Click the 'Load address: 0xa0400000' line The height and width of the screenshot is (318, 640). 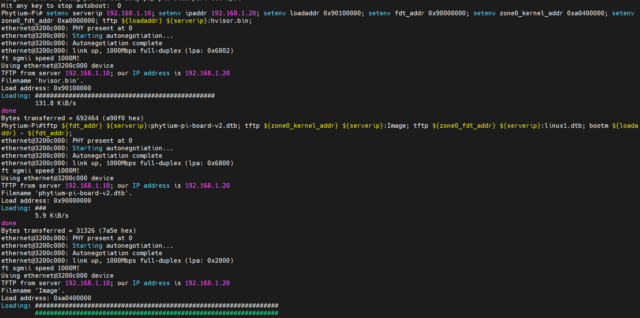coord(46,298)
